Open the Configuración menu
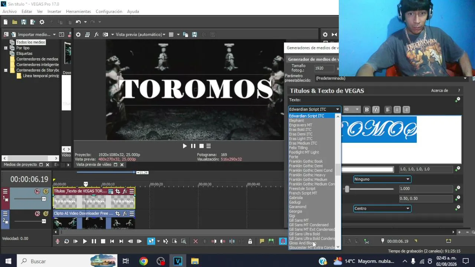475x267 pixels. point(109,11)
